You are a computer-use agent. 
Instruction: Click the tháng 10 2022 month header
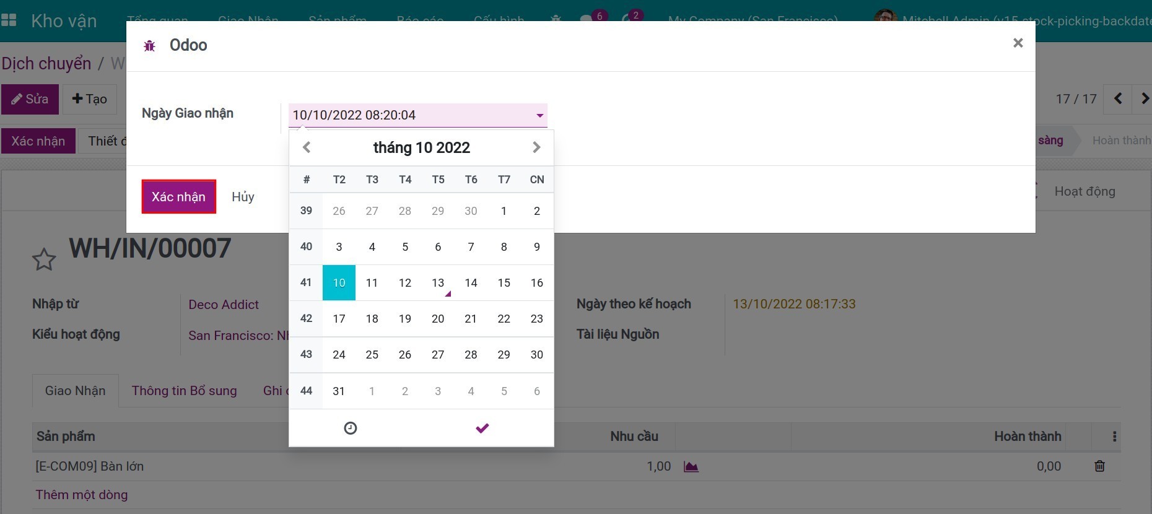421,147
